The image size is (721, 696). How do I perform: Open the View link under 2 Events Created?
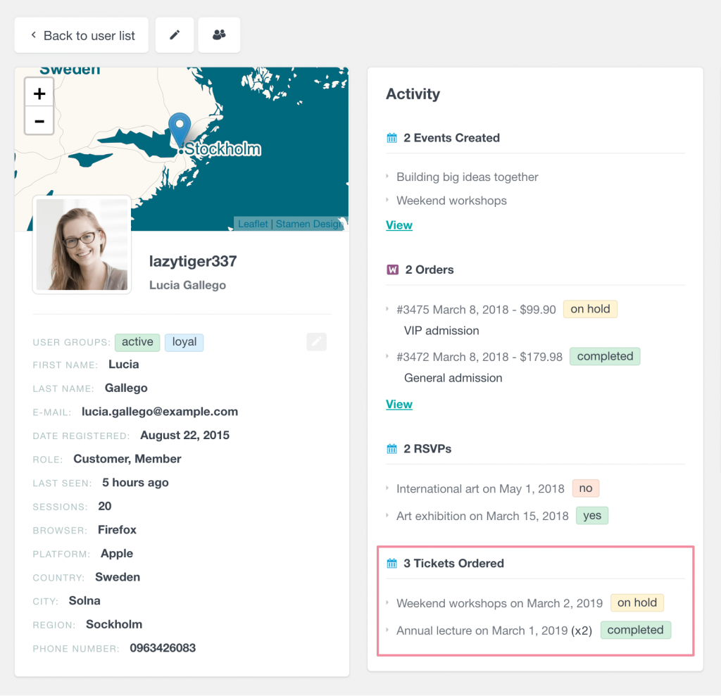click(399, 224)
